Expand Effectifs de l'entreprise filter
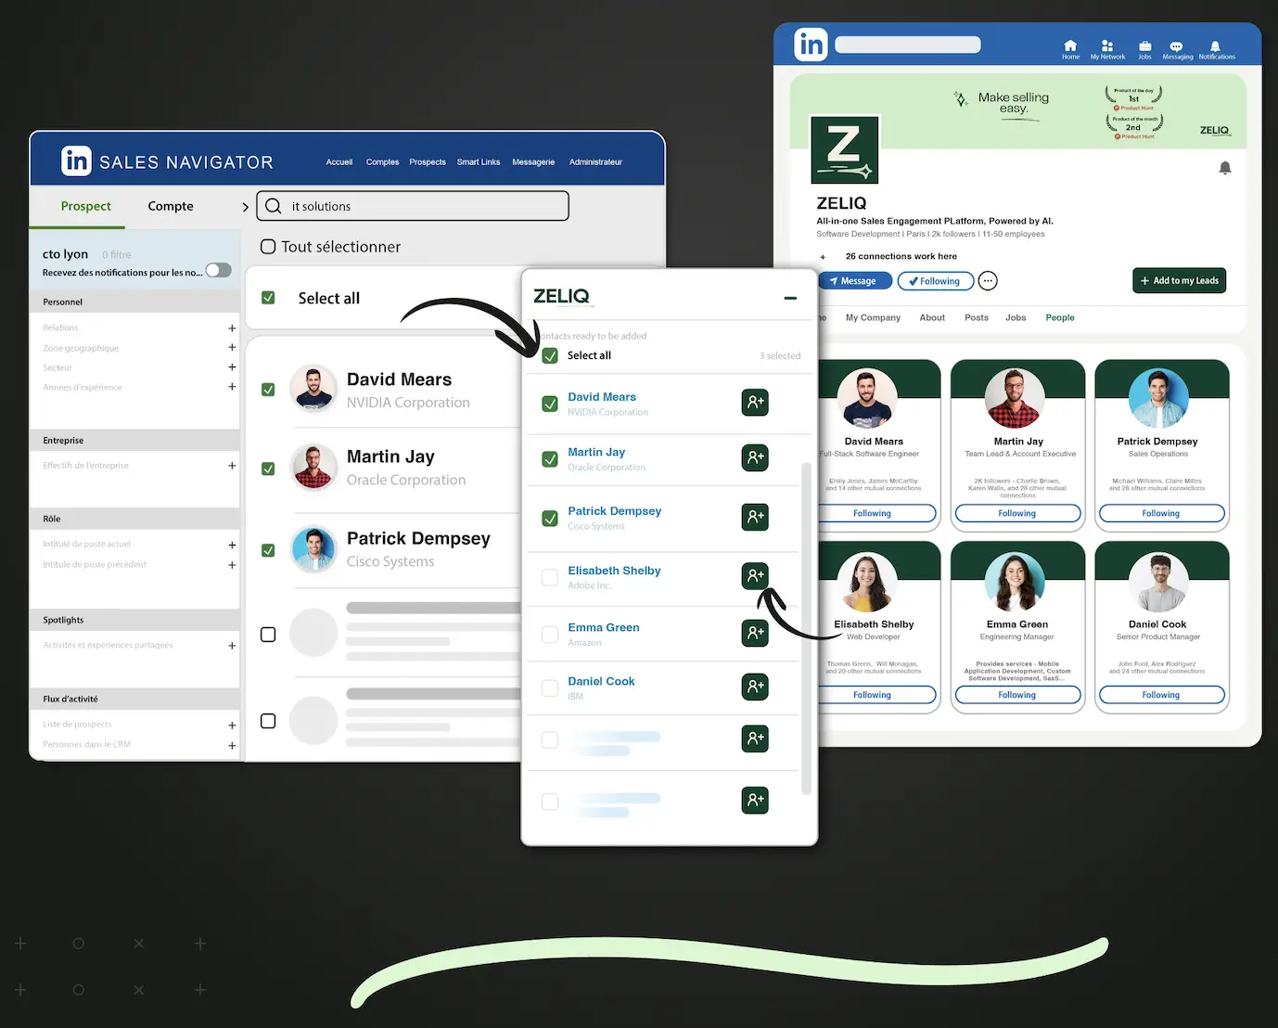The image size is (1278, 1028). (232, 466)
